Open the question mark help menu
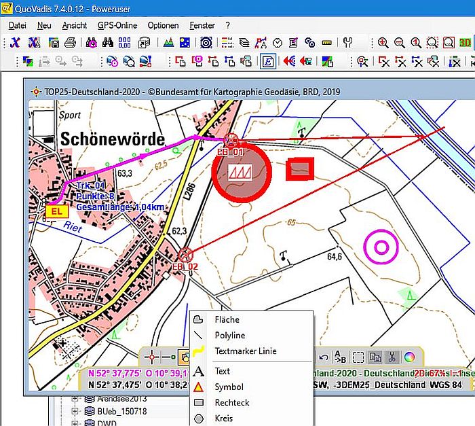Viewport: 475px width, 426px height. click(228, 26)
